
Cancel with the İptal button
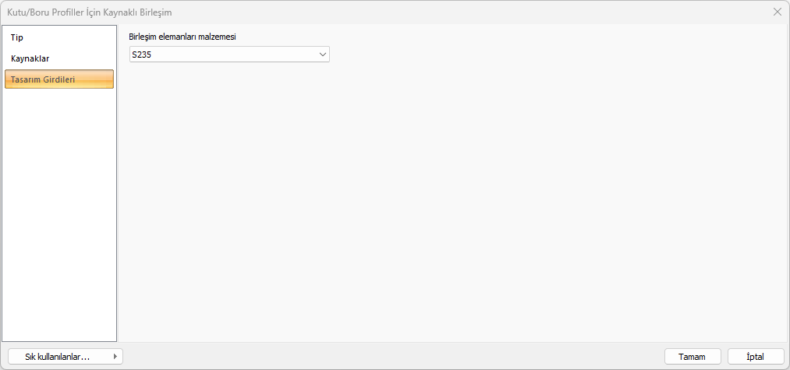click(x=755, y=357)
